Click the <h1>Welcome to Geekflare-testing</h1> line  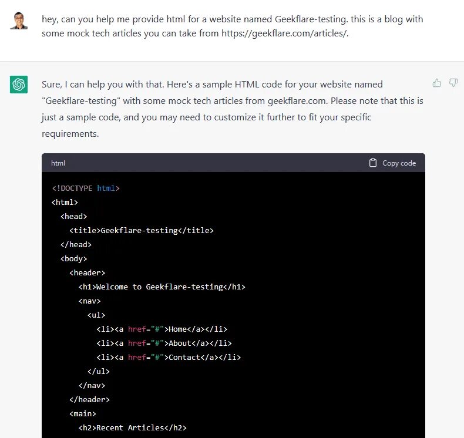[162, 287]
